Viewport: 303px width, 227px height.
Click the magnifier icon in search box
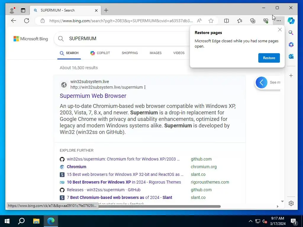point(61,39)
